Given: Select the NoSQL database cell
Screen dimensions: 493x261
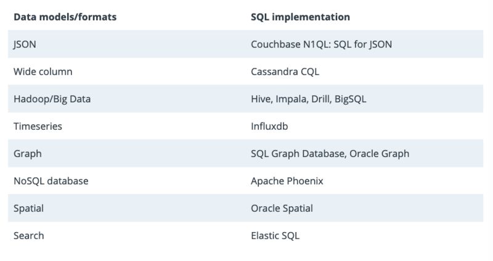Looking at the screenshot, I should 51,181.
